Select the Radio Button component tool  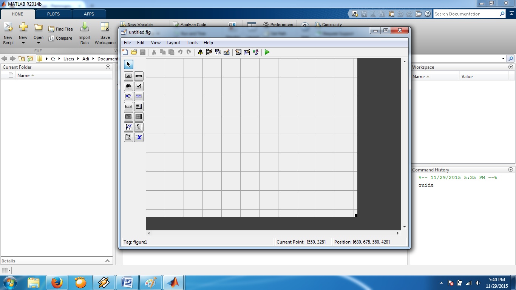pos(128,86)
